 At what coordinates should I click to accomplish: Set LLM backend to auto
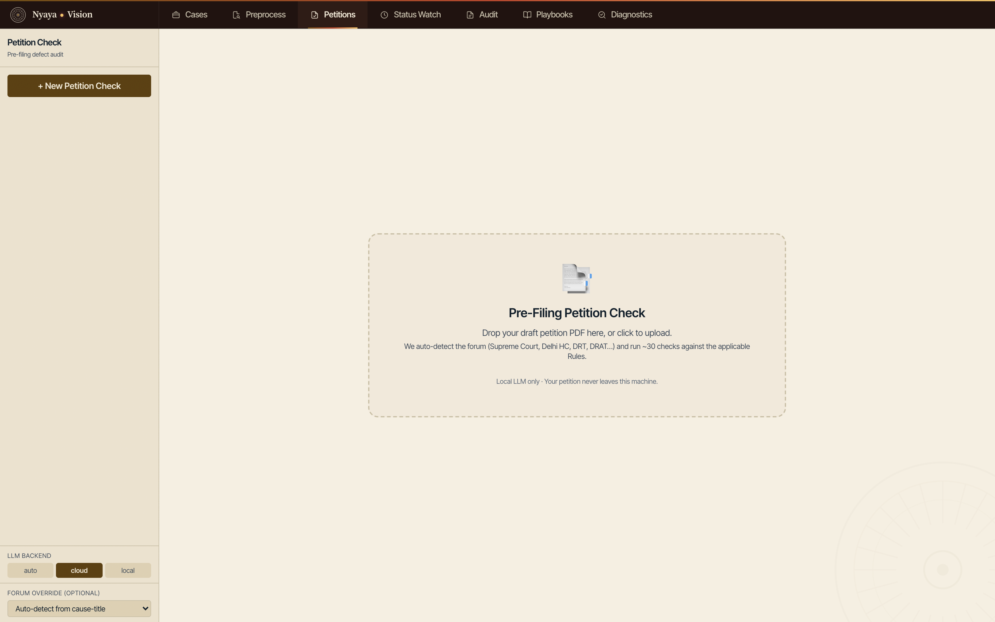pos(30,571)
